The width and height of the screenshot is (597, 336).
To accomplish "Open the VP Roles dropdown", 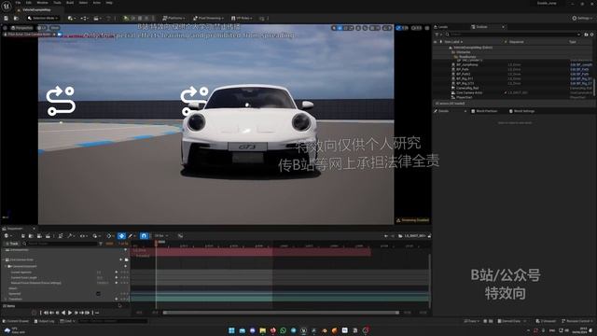I will click(242, 18).
